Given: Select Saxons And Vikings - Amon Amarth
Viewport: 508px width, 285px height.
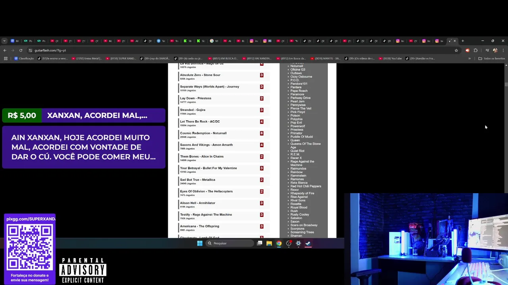Looking at the screenshot, I should pos(206,145).
